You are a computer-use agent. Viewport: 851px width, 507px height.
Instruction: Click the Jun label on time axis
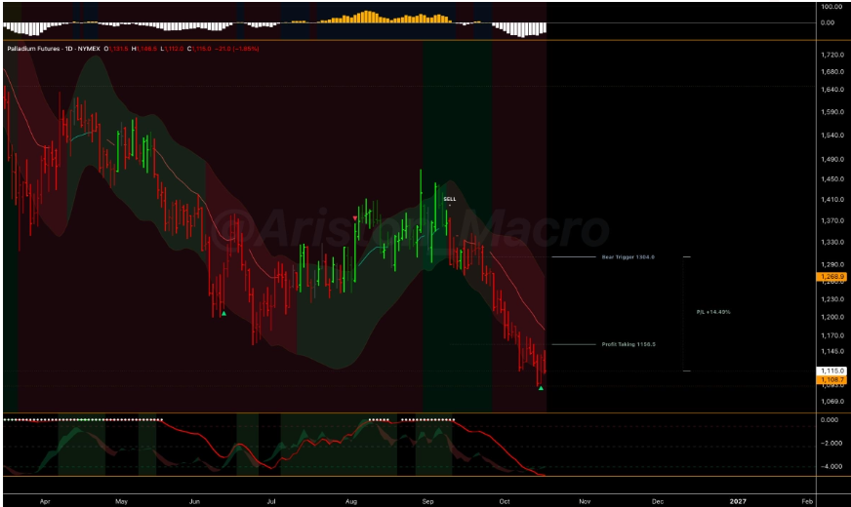click(x=194, y=501)
